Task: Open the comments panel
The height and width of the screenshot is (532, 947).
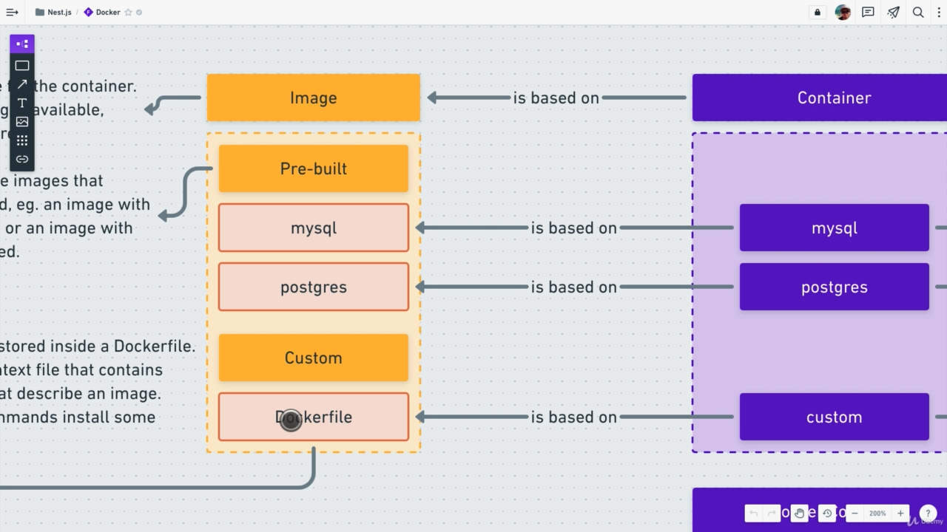Action: (868, 13)
